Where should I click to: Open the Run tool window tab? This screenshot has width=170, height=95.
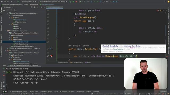pyautogui.click(x=5, y=92)
